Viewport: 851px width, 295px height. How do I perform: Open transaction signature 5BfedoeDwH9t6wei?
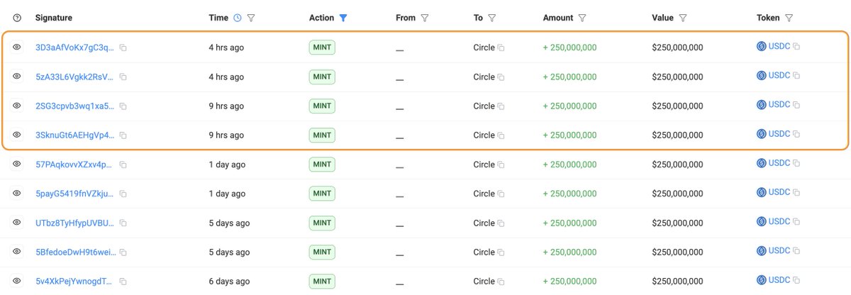point(74,252)
